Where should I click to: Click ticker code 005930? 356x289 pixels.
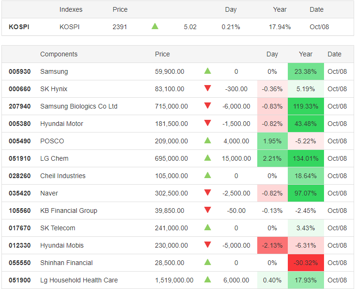click(20, 72)
